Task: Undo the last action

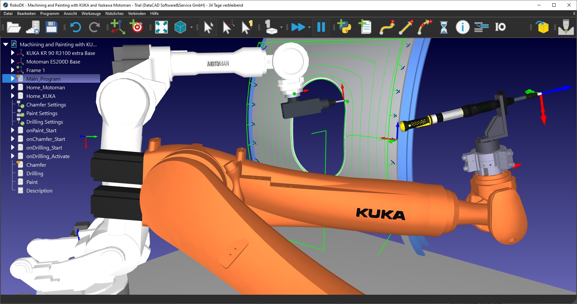Action: 75,27
